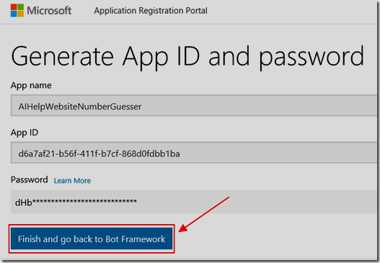This screenshot has height=263, width=380.
Task: Open the Learn More password link
Action: point(72,181)
